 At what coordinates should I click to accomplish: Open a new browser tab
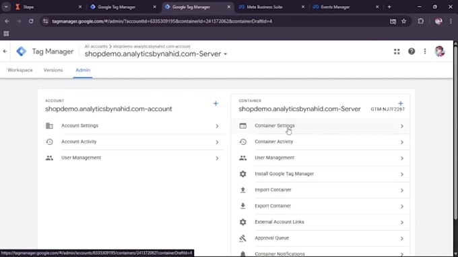tap(389, 7)
